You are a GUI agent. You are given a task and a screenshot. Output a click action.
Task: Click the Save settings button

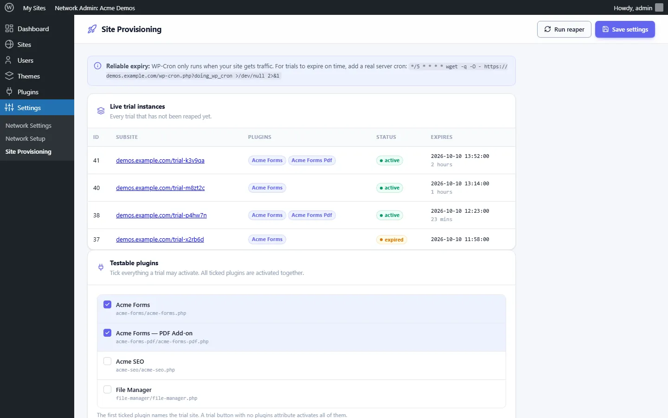point(625,29)
